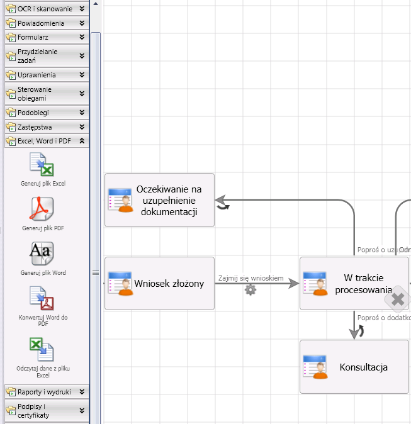This screenshot has height=424, width=411.
Task: Select the Zajmij się wnioskiem path label
Action: click(251, 278)
